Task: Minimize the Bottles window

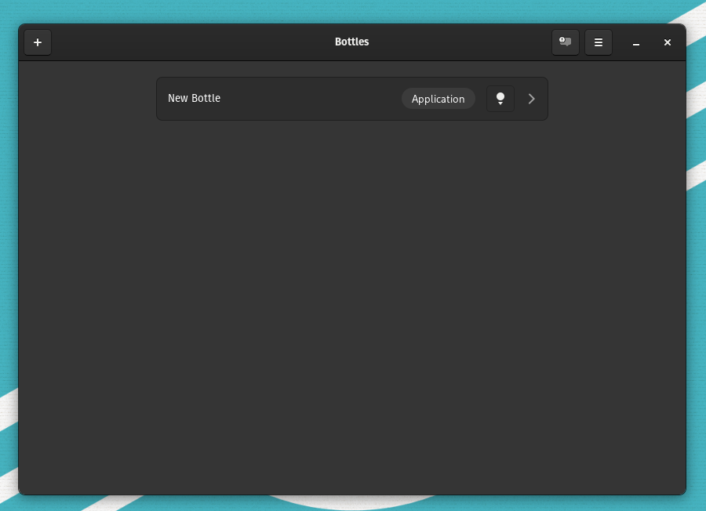Action: [x=636, y=43]
